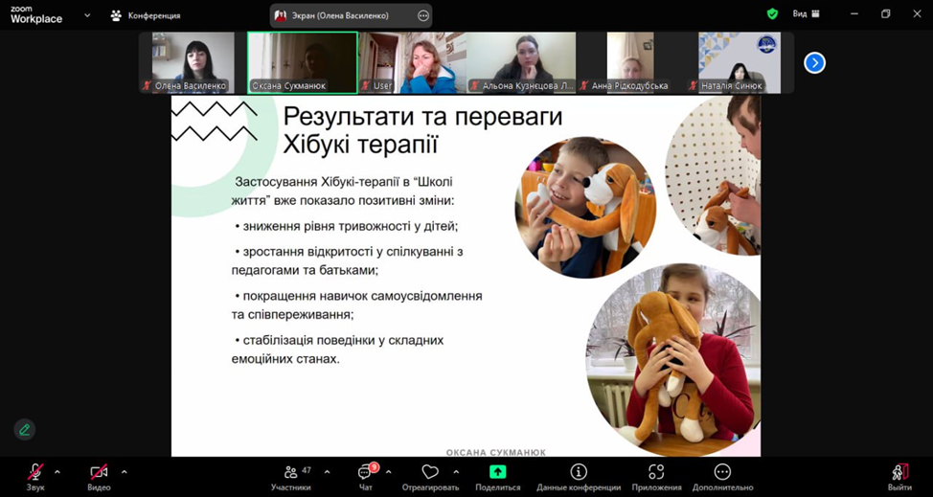Expand Zoom Workplace dropdown arrow
933x497 pixels.
coord(87,15)
